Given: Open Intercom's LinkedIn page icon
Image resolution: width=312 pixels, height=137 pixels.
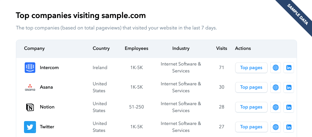Looking at the screenshot, I should [x=289, y=68].
